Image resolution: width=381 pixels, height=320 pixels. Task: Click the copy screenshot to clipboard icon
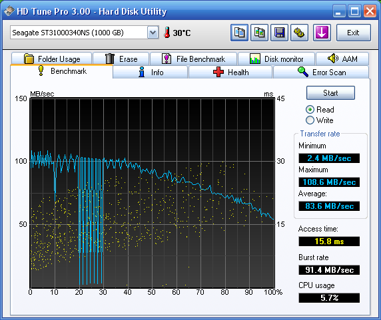pyautogui.click(x=259, y=33)
